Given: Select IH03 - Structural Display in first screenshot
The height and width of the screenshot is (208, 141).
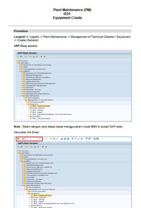Looking at the screenshot, I should pyautogui.click(x=41, y=118).
